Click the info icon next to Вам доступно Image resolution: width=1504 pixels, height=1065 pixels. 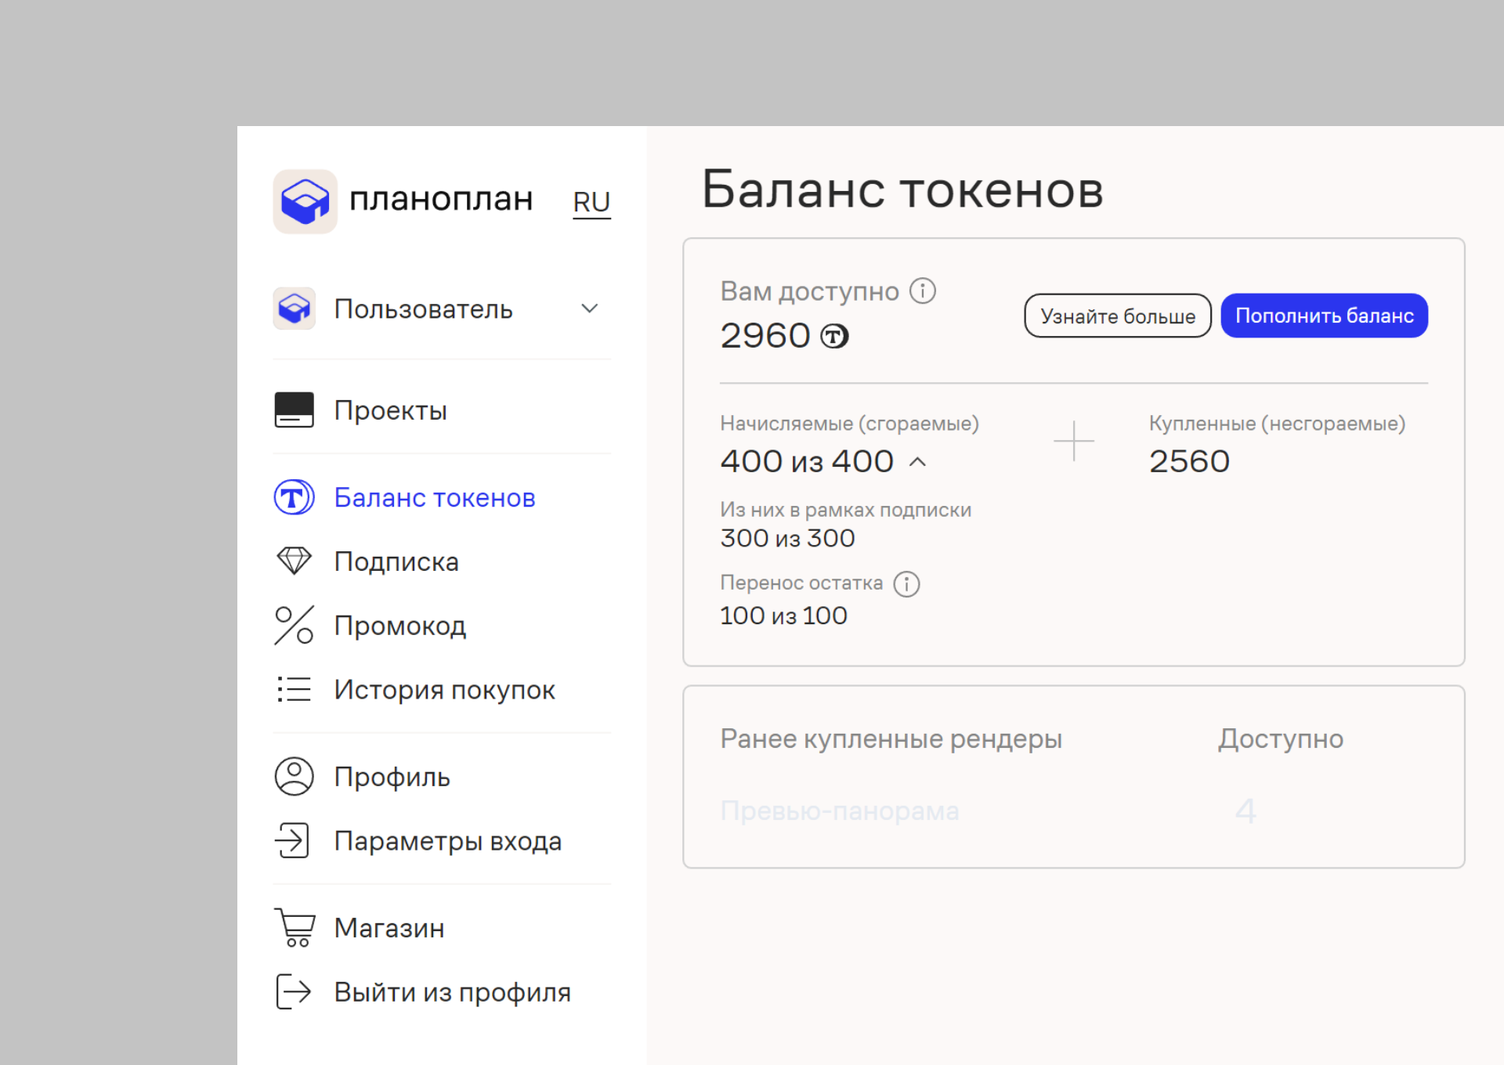pyautogui.click(x=923, y=291)
